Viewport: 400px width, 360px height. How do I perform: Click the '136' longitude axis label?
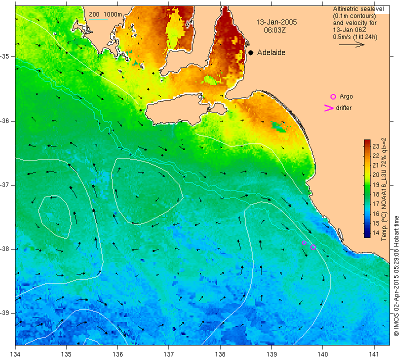click(117, 354)
